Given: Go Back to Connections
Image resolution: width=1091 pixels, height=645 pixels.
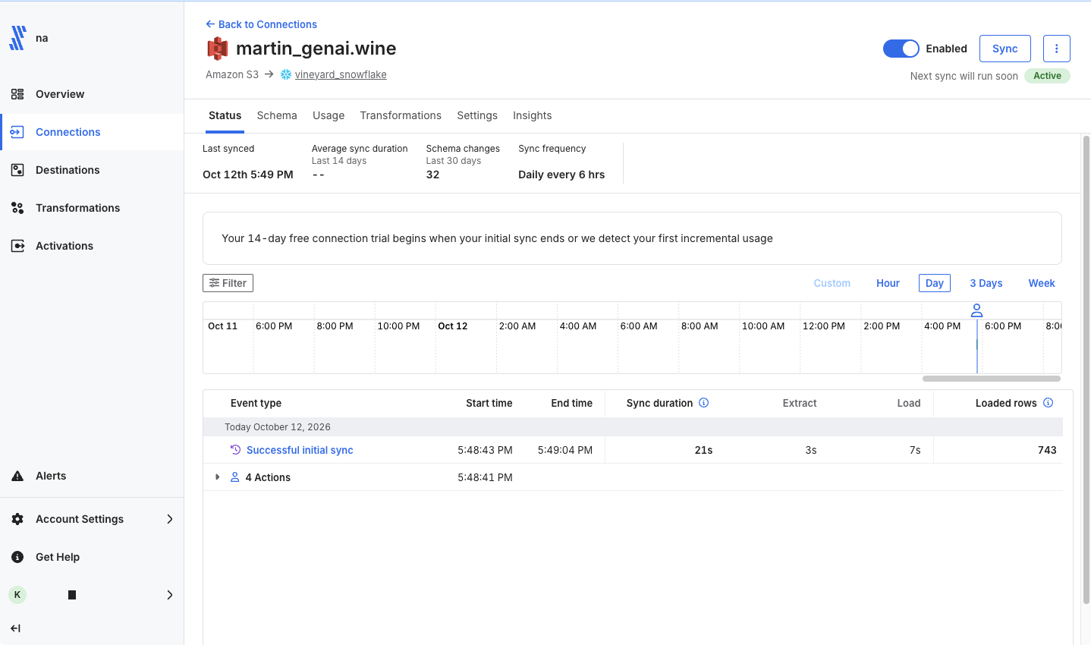Looking at the screenshot, I should (262, 24).
